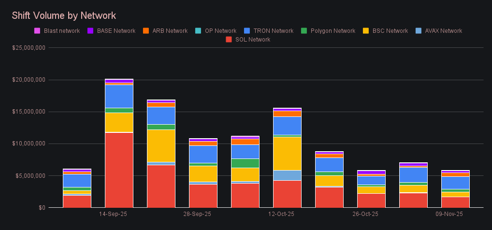
Task: Click the $5,000,000 y-axis label
Action: (x=30, y=175)
